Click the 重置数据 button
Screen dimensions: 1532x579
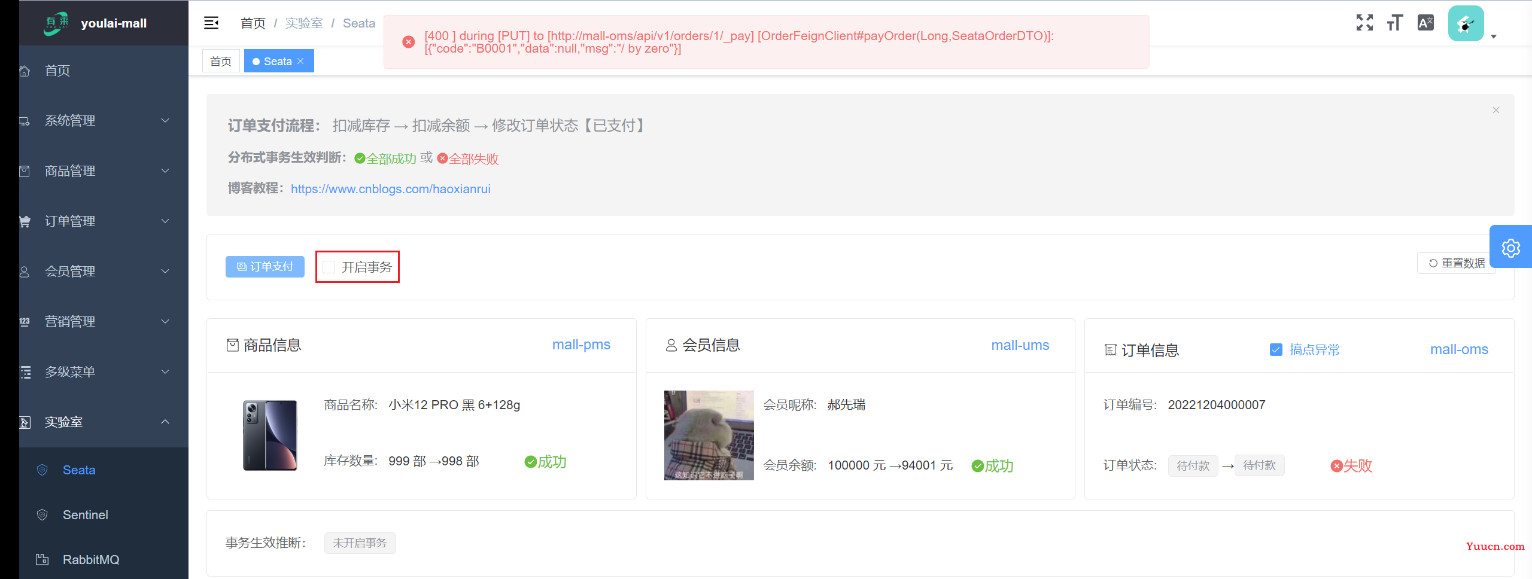click(x=1456, y=263)
